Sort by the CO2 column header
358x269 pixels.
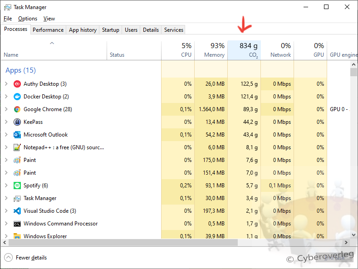(244, 50)
